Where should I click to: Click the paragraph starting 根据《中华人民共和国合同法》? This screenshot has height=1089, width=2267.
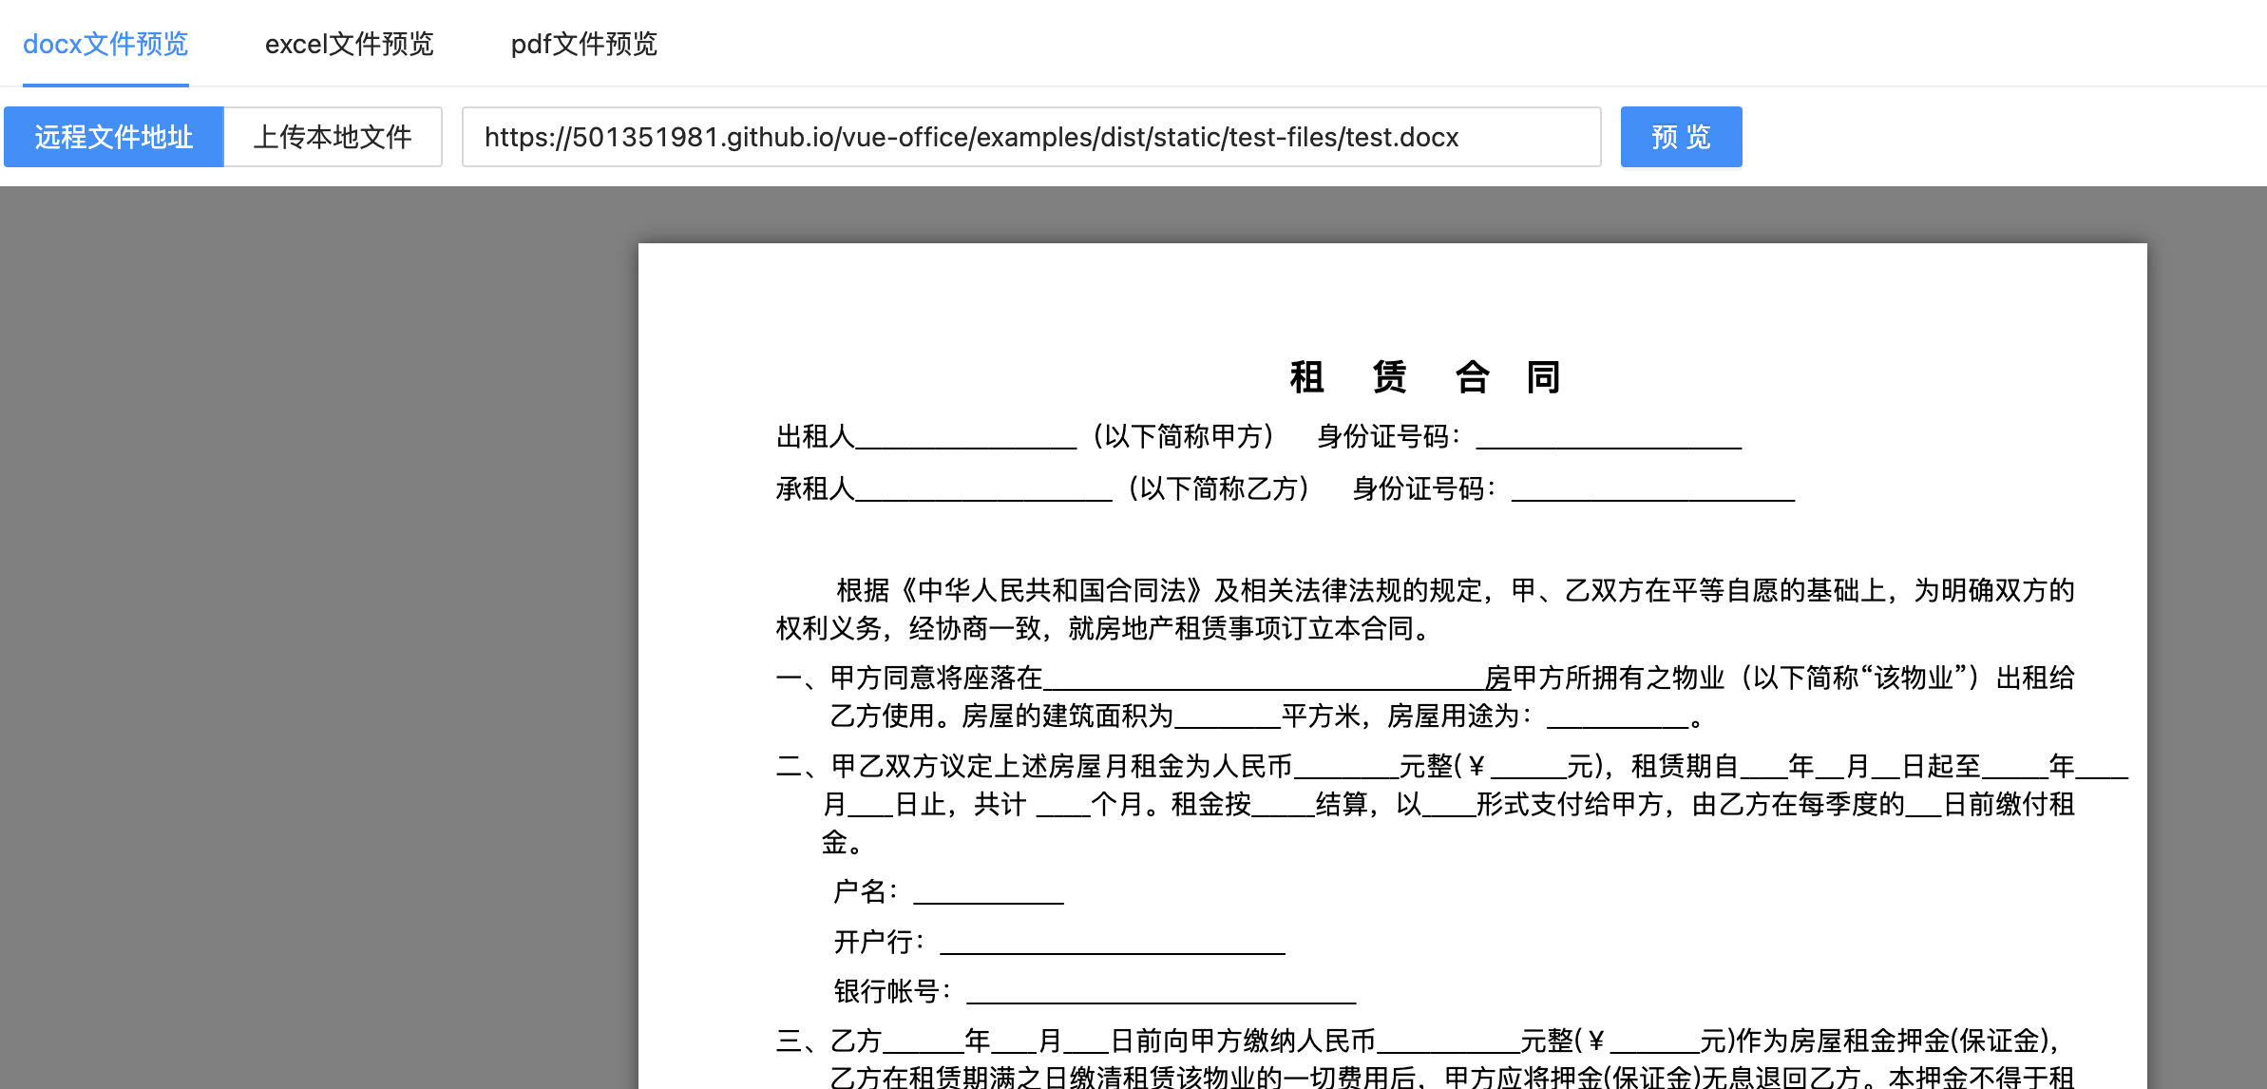[x=1423, y=608]
